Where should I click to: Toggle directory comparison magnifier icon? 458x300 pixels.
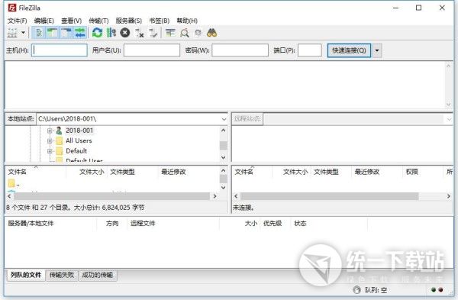(185, 33)
